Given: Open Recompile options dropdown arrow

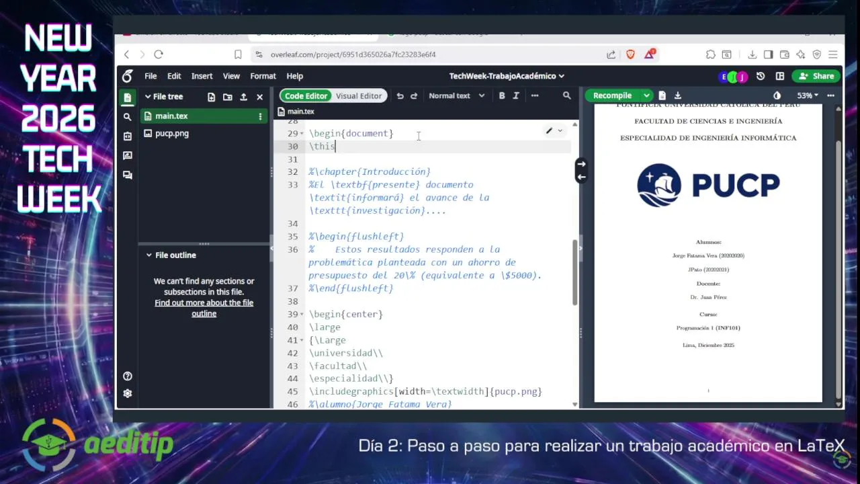Looking at the screenshot, I should coord(646,95).
